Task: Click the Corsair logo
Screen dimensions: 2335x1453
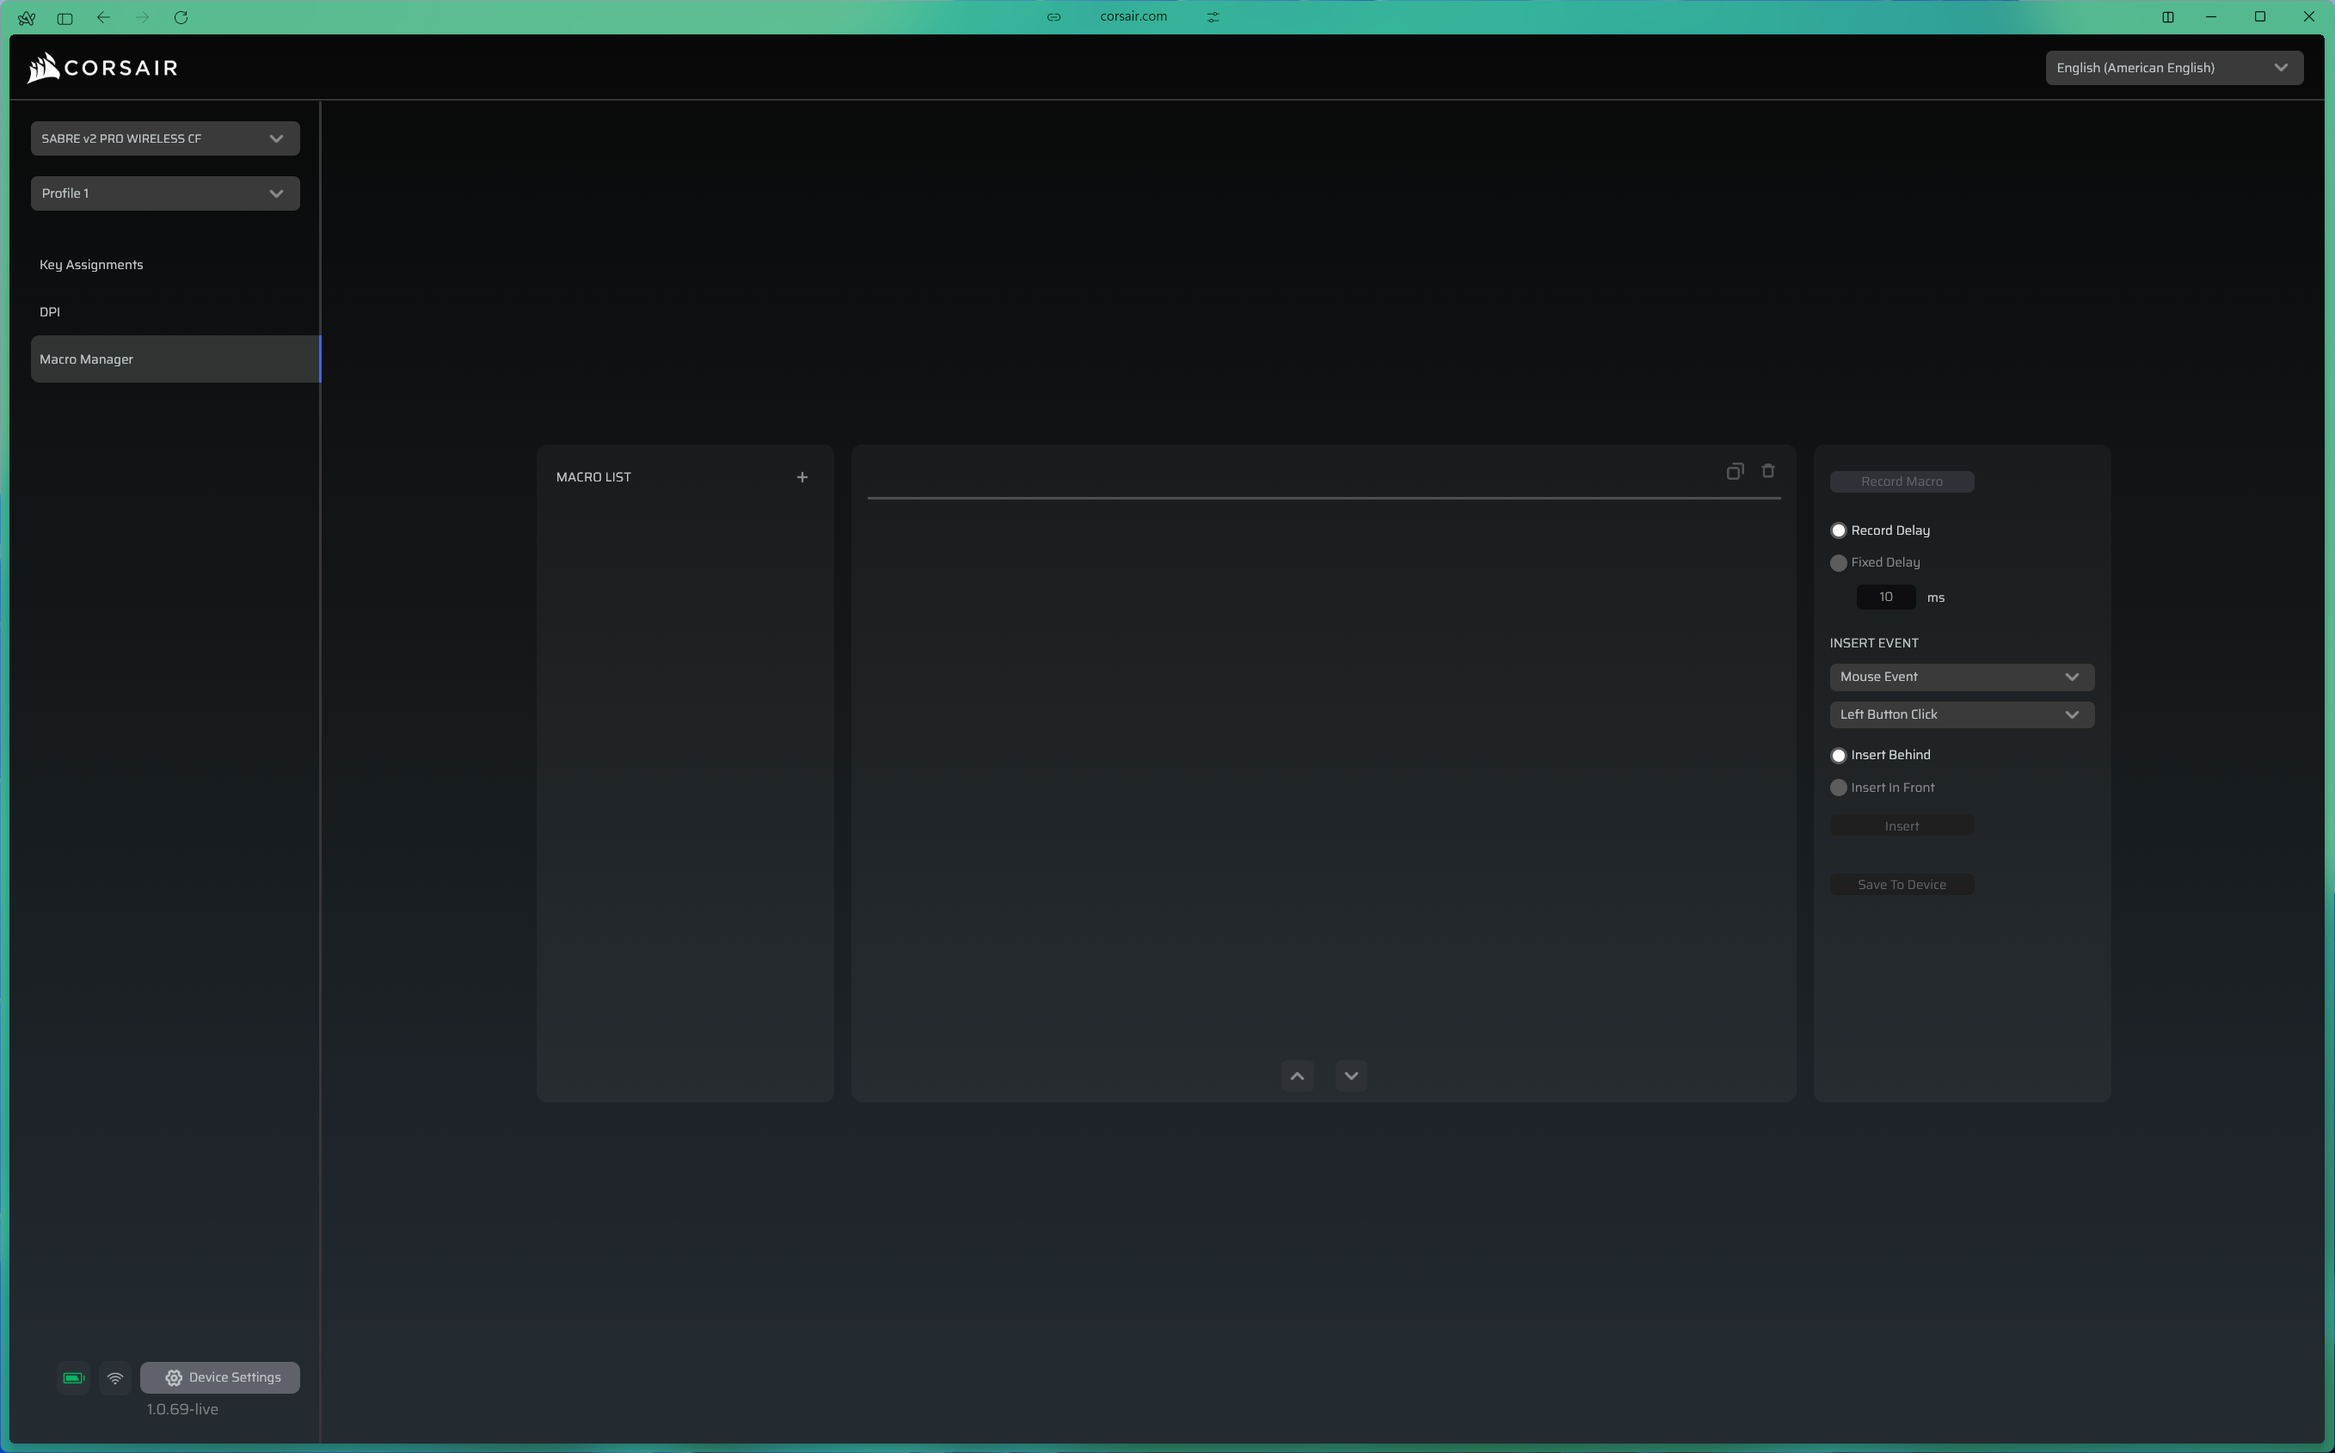Action: 103,67
